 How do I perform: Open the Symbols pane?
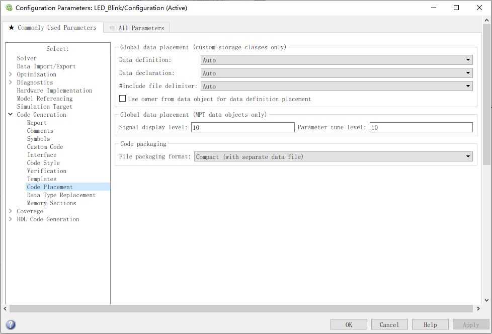38,139
